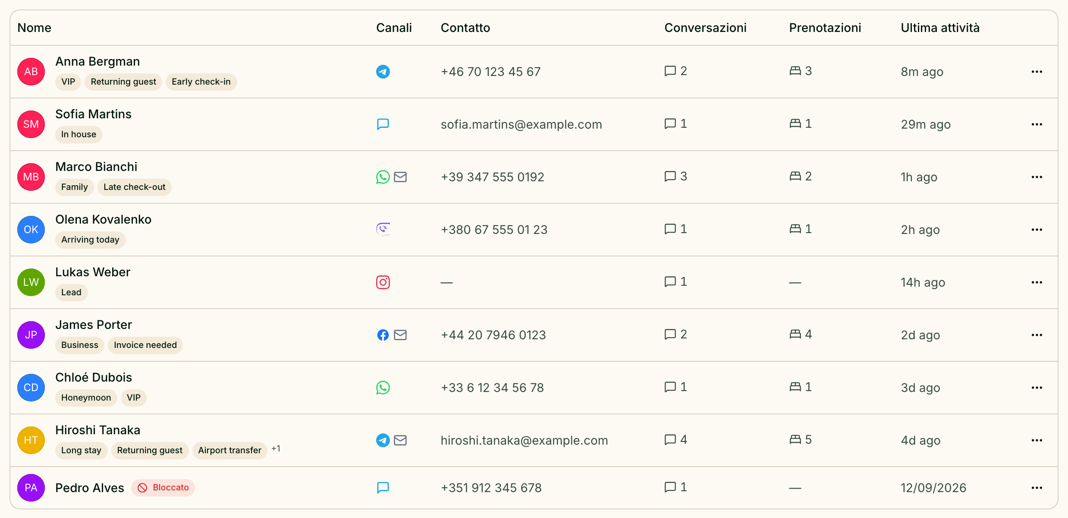Click Hiroshi Tanaka's bookings bed icon
Viewport: 1068px width, 518px height.
(x=795, y=439)
